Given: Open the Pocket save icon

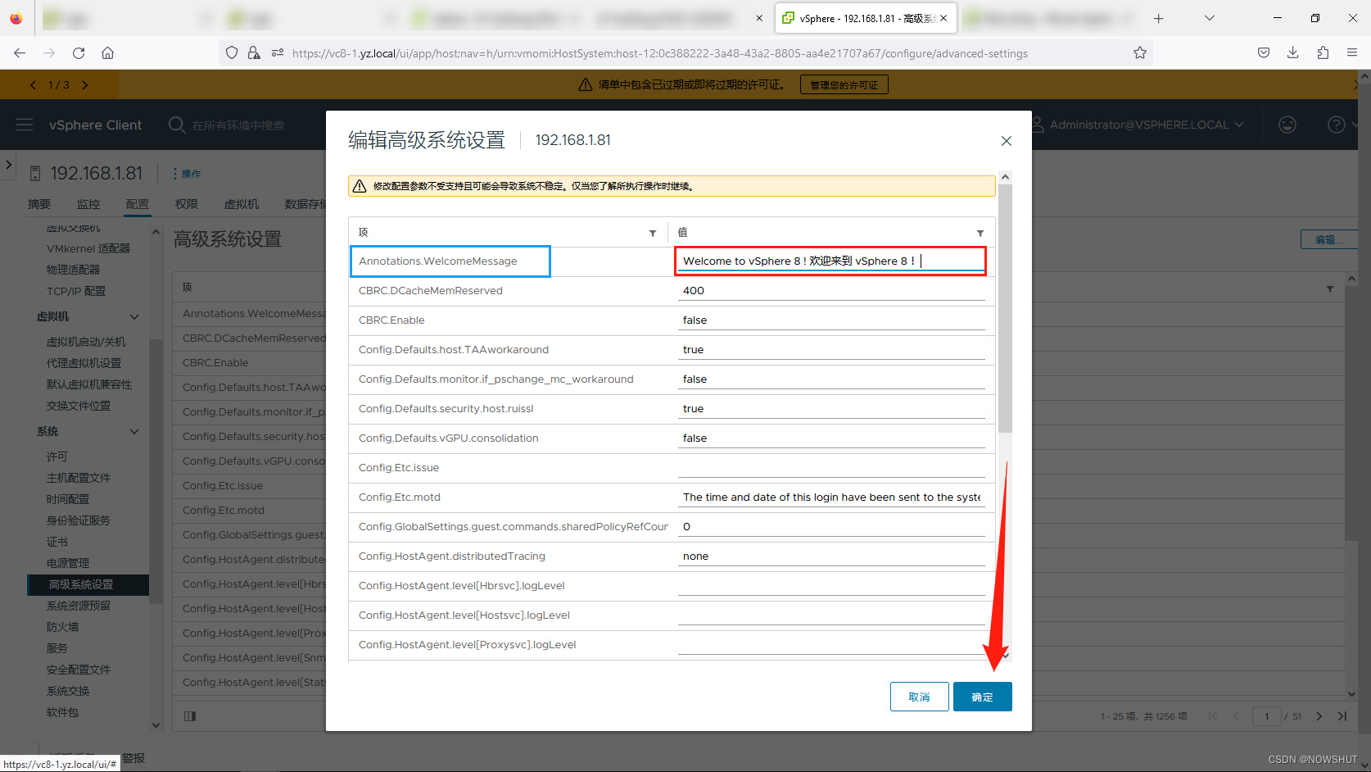Looking at the screenshot, I should (x=1264, y=53).
